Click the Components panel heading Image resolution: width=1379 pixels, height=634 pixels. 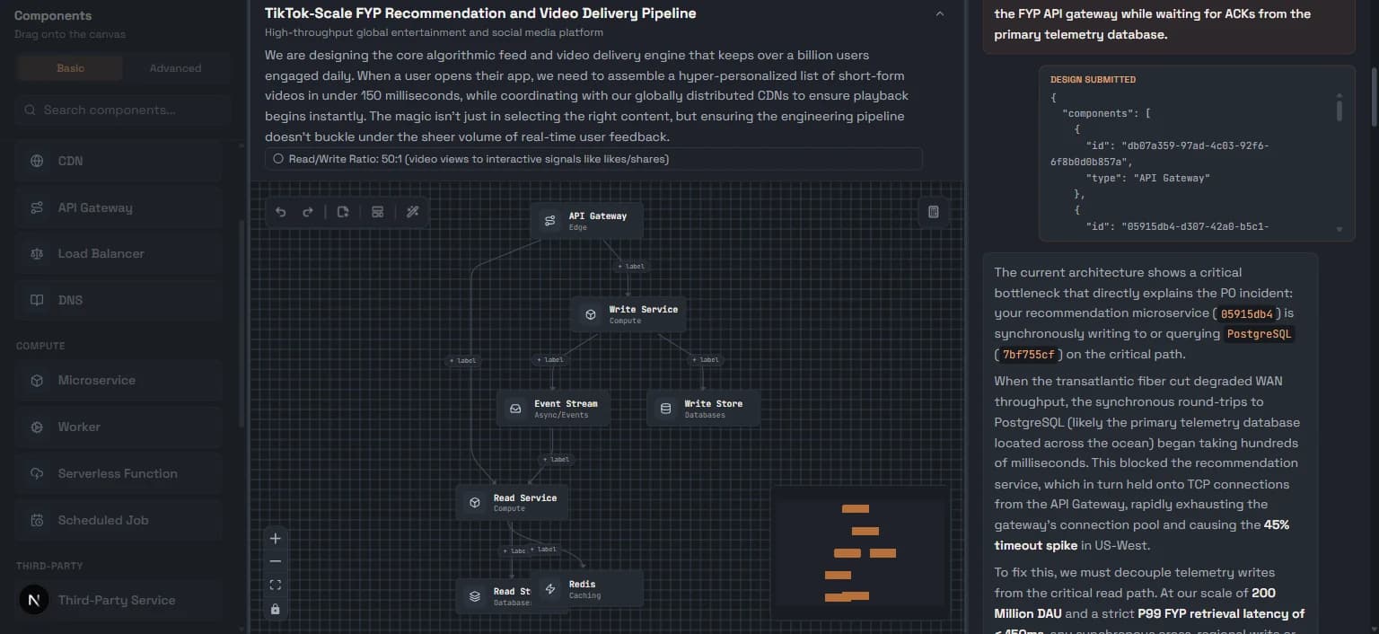(x=53, y=15)
